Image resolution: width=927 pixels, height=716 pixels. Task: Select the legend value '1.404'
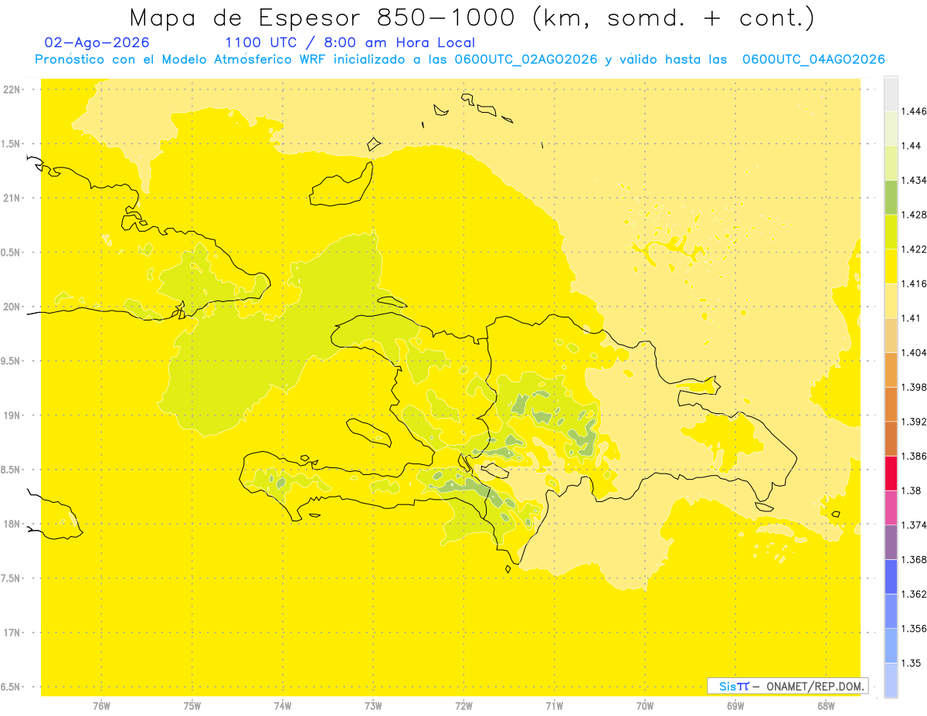pos(914,352)
